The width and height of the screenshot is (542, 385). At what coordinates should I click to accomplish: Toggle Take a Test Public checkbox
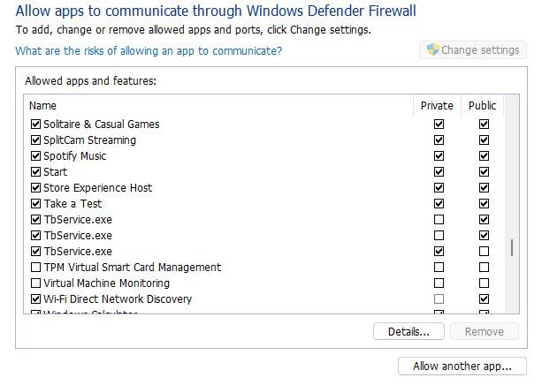coord(484,204)
